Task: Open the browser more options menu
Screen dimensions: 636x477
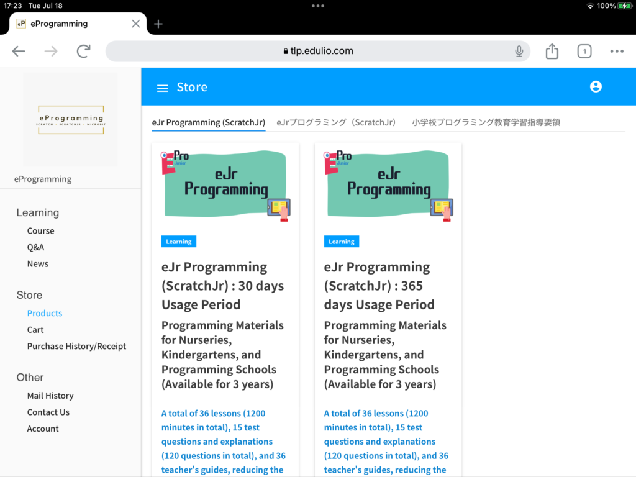Action: (x=617, y=51)
